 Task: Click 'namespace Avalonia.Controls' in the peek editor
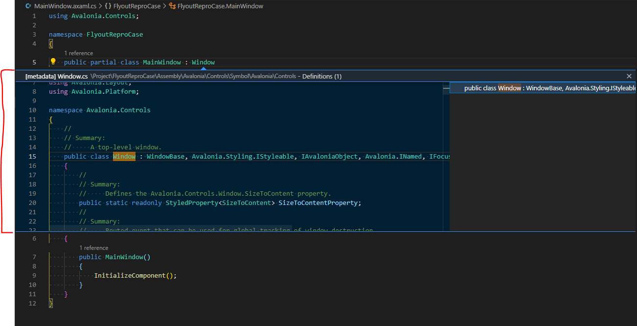(x=100, y=110)
